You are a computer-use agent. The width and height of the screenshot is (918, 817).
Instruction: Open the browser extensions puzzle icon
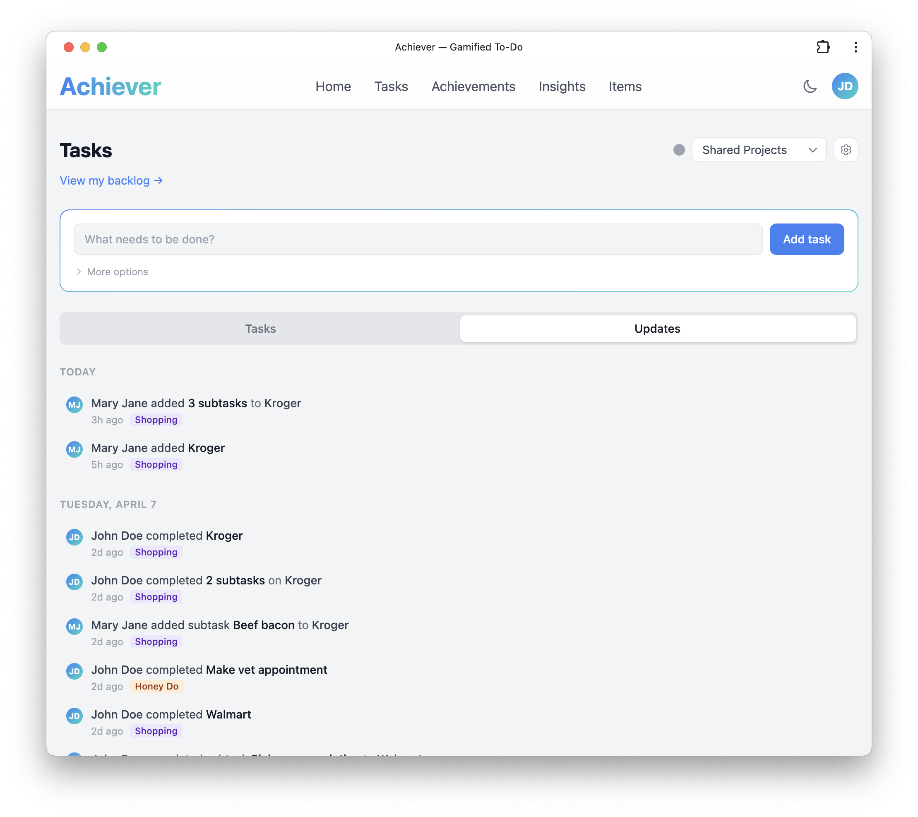pyautogui.click(x=824, y=47)
